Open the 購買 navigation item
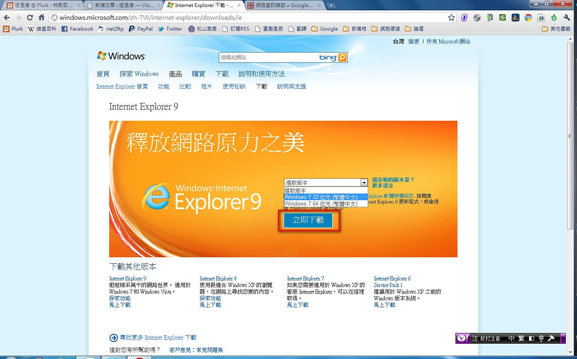 click(x=199, y=74)
